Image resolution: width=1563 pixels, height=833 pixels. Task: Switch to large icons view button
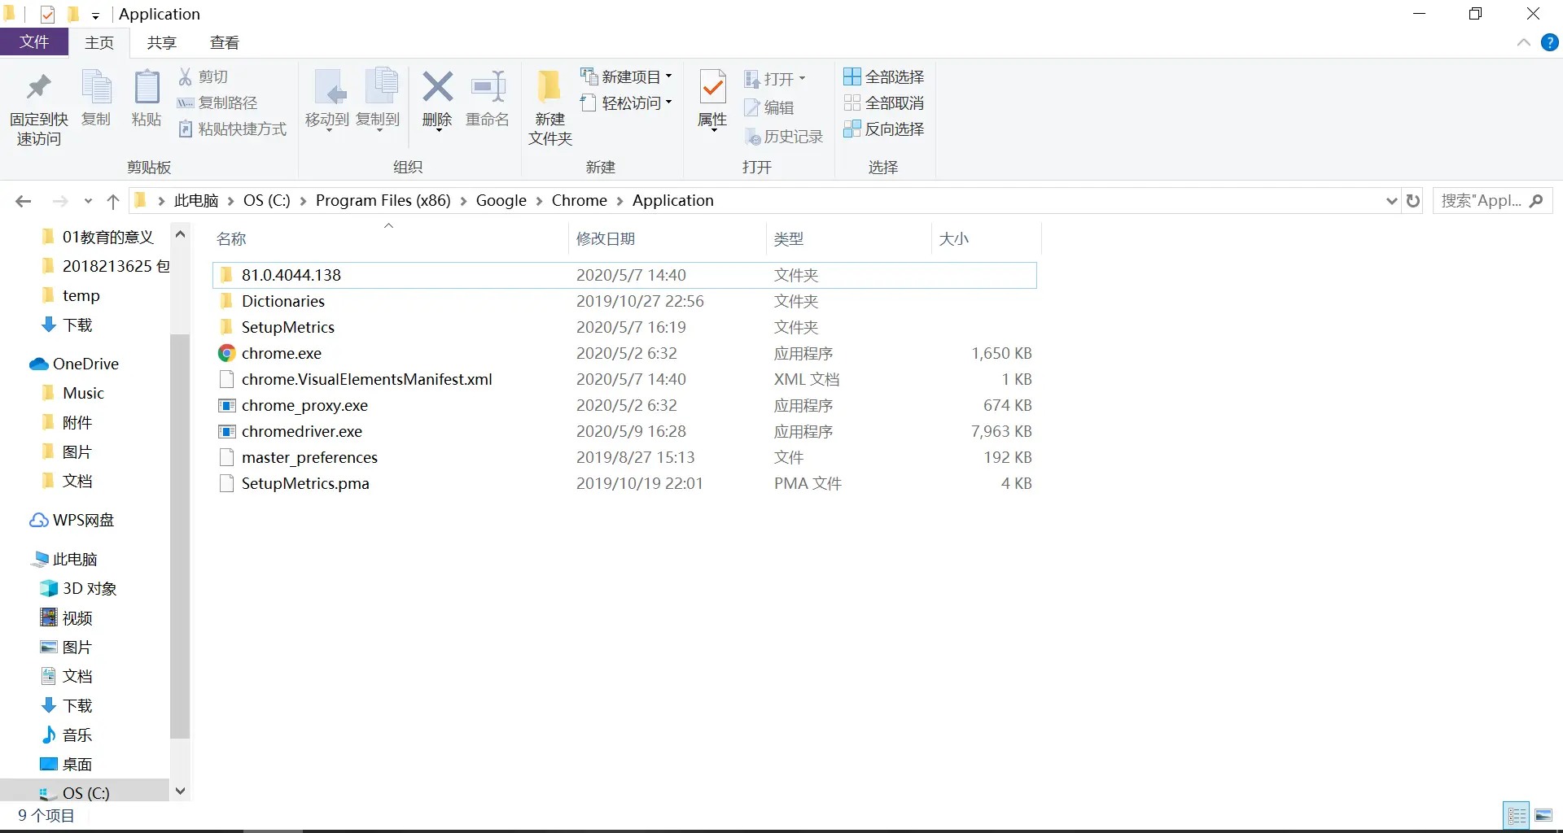pos(1543,815)
